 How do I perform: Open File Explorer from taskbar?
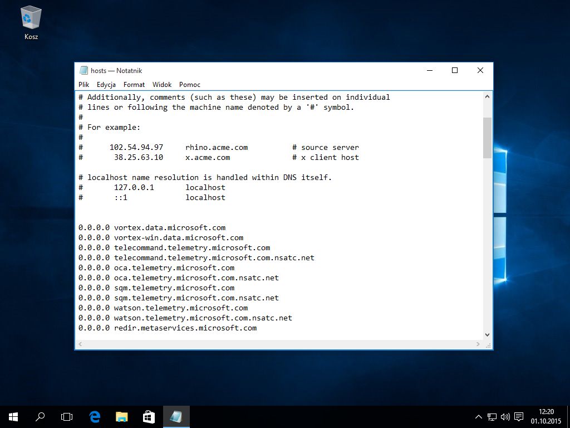click(x=122, y=417)
